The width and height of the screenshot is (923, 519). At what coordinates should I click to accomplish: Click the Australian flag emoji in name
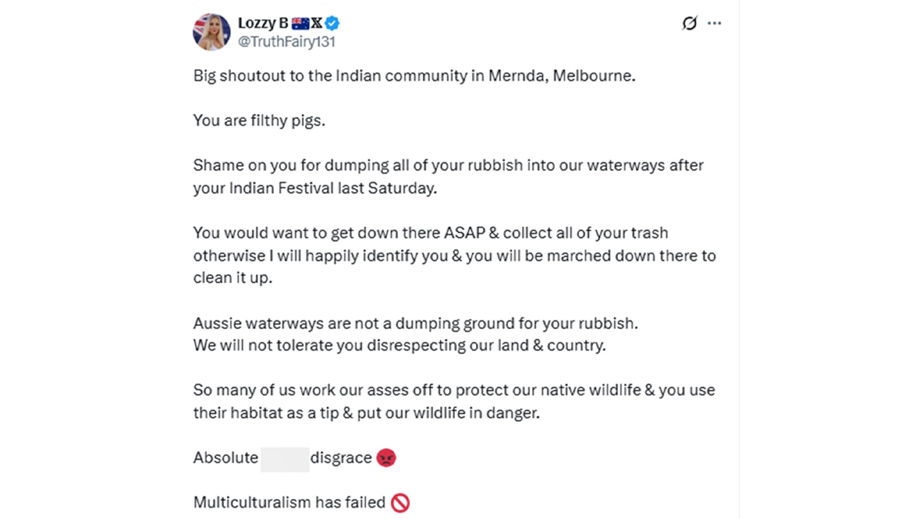301,23
